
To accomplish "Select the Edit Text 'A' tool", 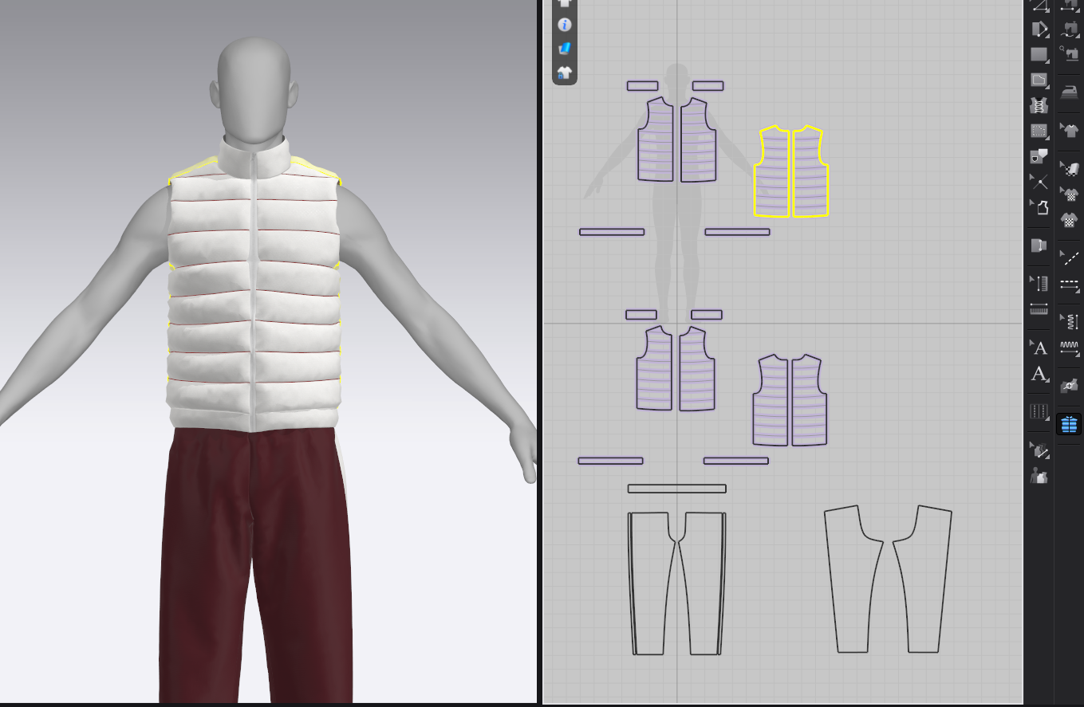I will click(x=1039, y=374).
